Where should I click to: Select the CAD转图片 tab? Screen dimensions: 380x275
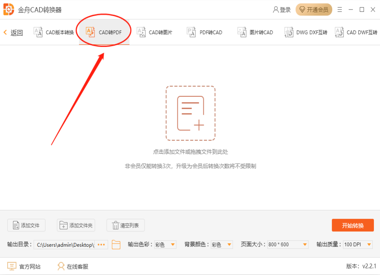pyautogui.click(x=155, y=33)
